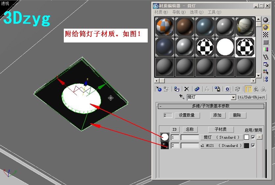The image size is (275, 185).
Task: Click the Video Color Check icon
Action: [x=266, y=49]
